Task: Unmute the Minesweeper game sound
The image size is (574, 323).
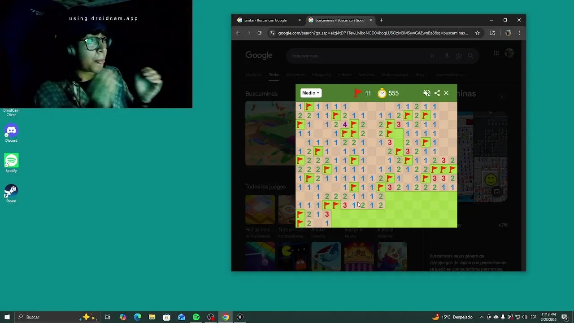Action: [426, 93]
